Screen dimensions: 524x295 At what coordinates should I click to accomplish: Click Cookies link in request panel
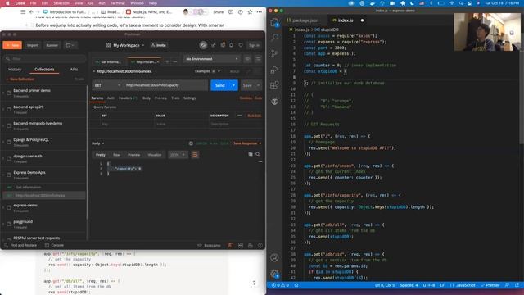pos(246,98)
